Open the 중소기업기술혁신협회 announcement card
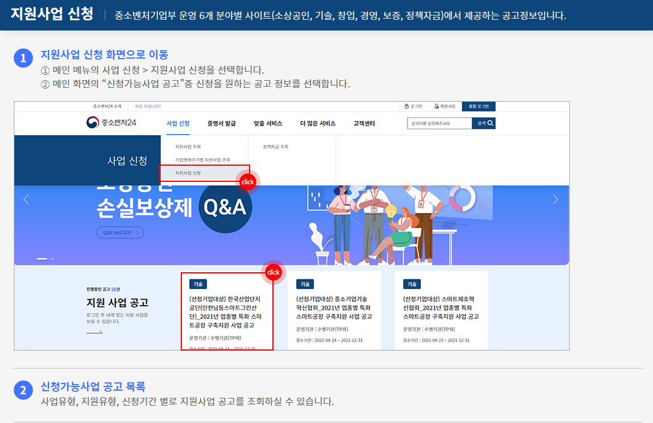Viewport: 653px width, 423px height. [334, 311]
